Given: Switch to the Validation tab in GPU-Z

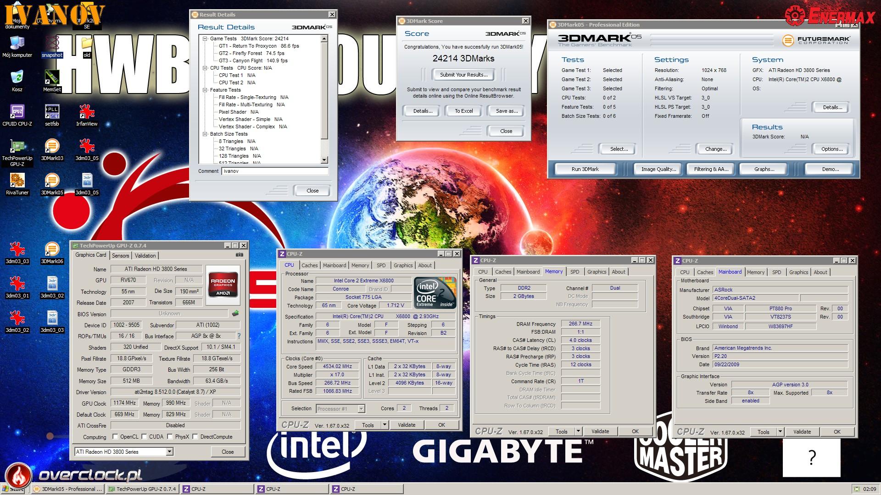Looking at the screenshot, I should point(145,256).
